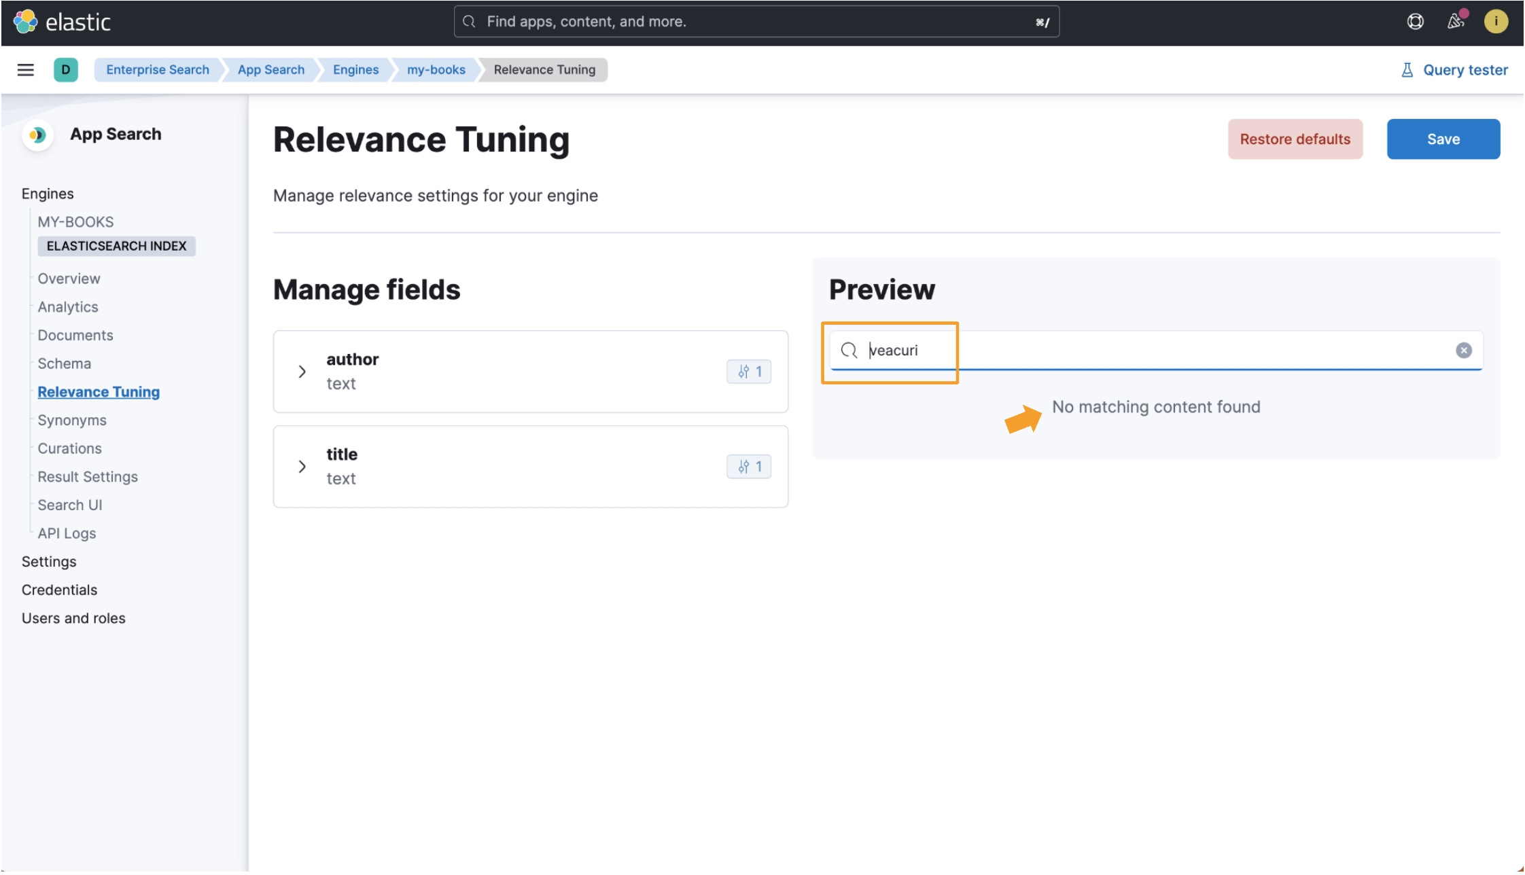Screen dimensions: 1525x875
Task: Save relevance tuning changes
Action: coord(1443,139)
